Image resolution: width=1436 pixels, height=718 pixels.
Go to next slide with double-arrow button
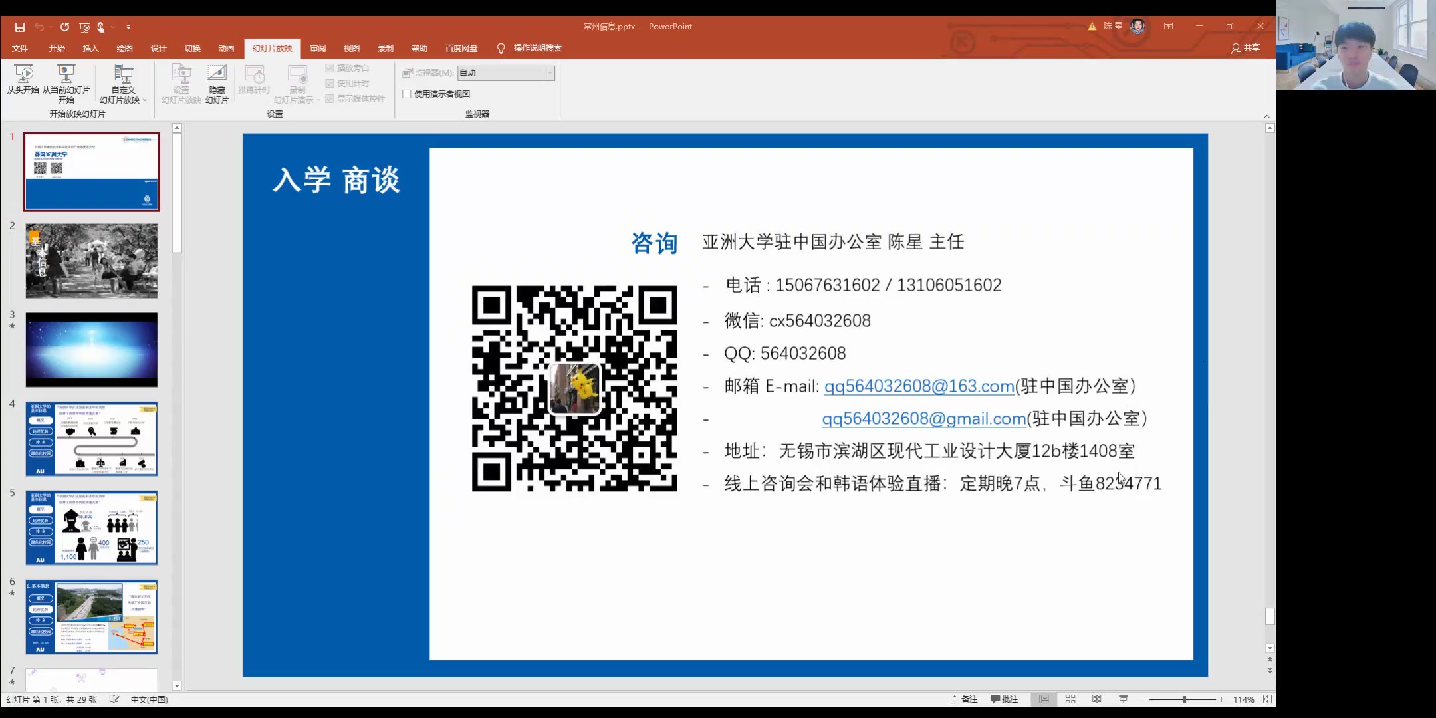click(x=1270, y=671)
